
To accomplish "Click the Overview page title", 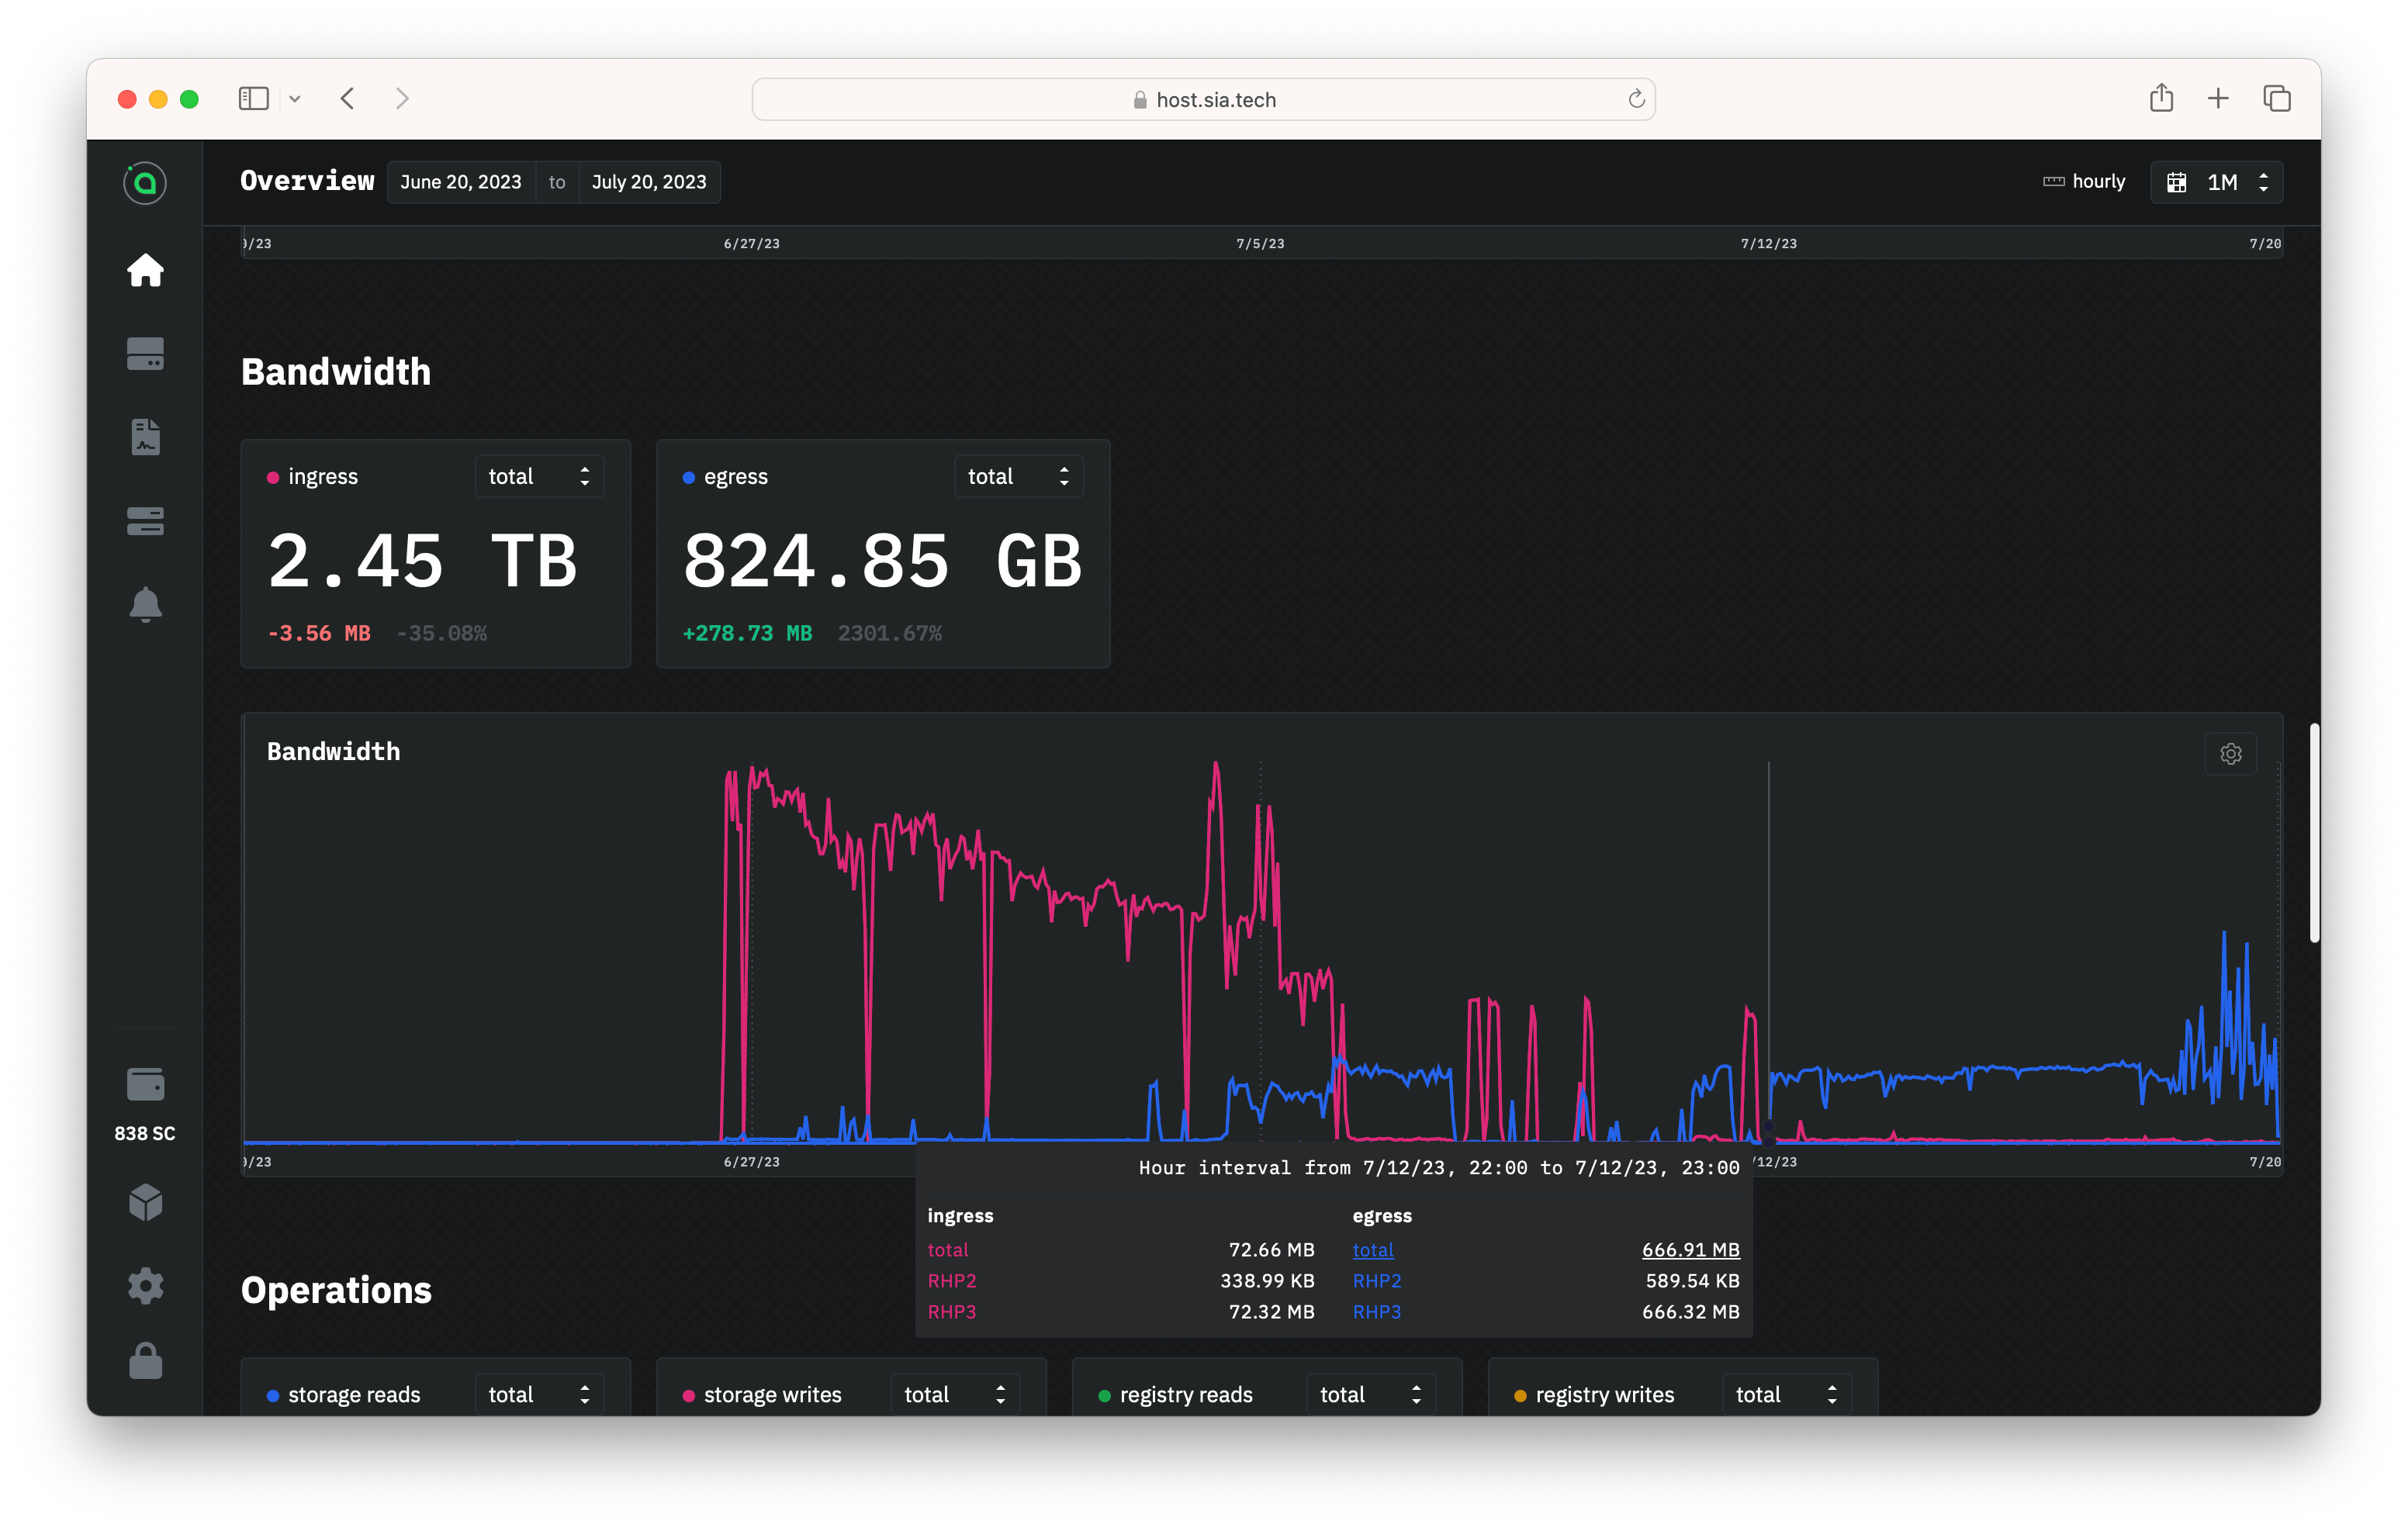I will click(307, 181).
